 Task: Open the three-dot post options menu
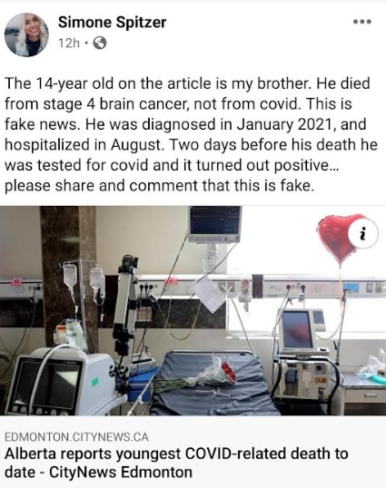(362, 22)
